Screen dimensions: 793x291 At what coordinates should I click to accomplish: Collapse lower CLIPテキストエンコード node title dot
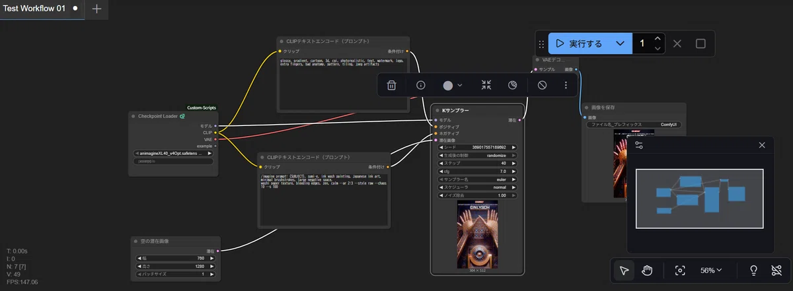tap(262, 158)
